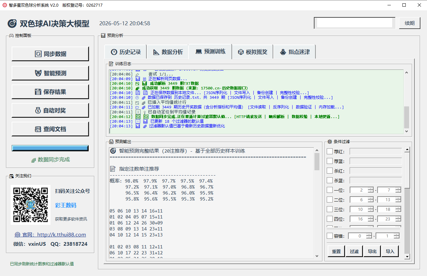Open the 历史记录 tab
The image size is (427, 276).
[x=126, y=52]
